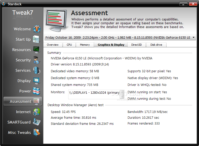Select the Security section label

tap(23, 60)
